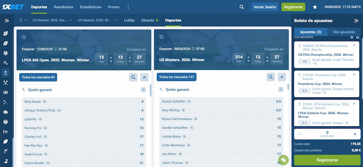Remove the LPGA Solheim Cup bet
Image resolution: width=363 pixels, height=167 pixels.
[x=354, y=104]
